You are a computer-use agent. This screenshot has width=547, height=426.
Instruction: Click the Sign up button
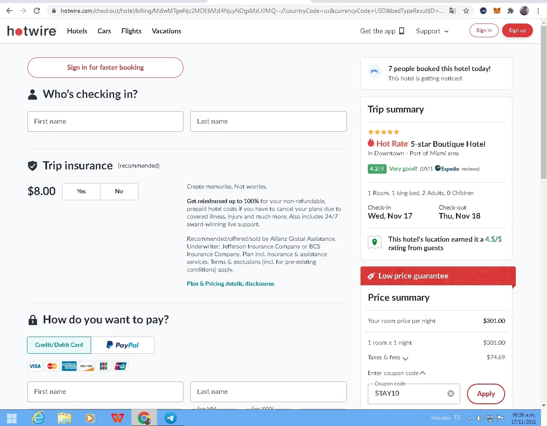pyautogui.click(x=517, y=30)
